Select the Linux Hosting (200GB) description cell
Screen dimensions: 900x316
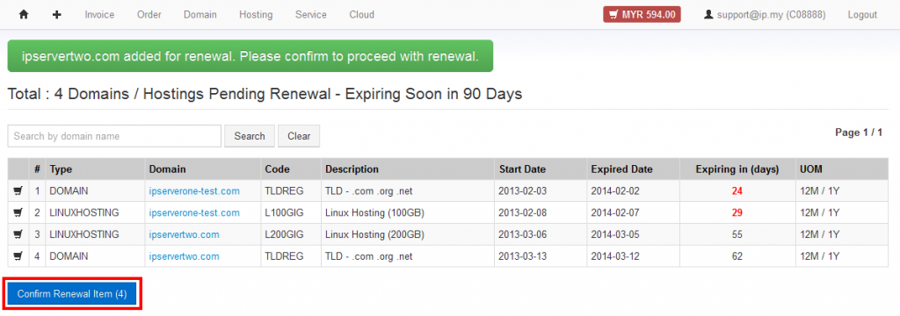coord(408,234)
